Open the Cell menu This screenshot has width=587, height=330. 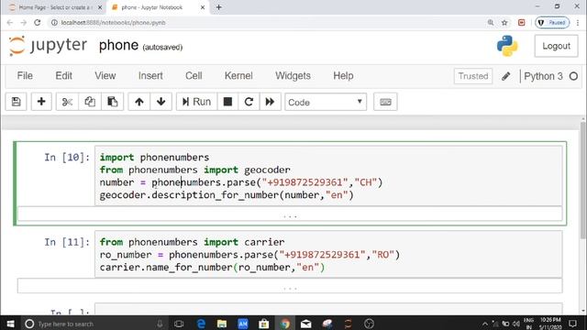tap(194, 76)
